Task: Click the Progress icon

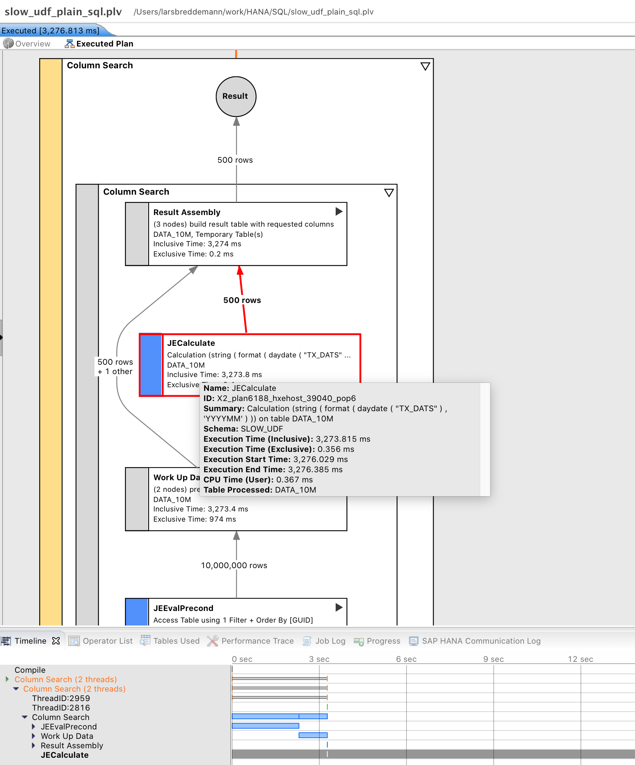Action: click(x=359, y=641)
